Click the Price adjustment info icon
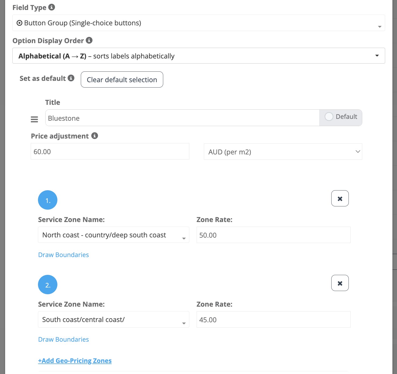The width and height of the screenshot is (397, 374). click(x=95, y=136)
